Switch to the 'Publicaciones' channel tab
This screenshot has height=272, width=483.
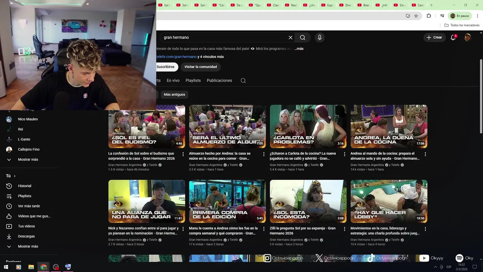point(219,80)
